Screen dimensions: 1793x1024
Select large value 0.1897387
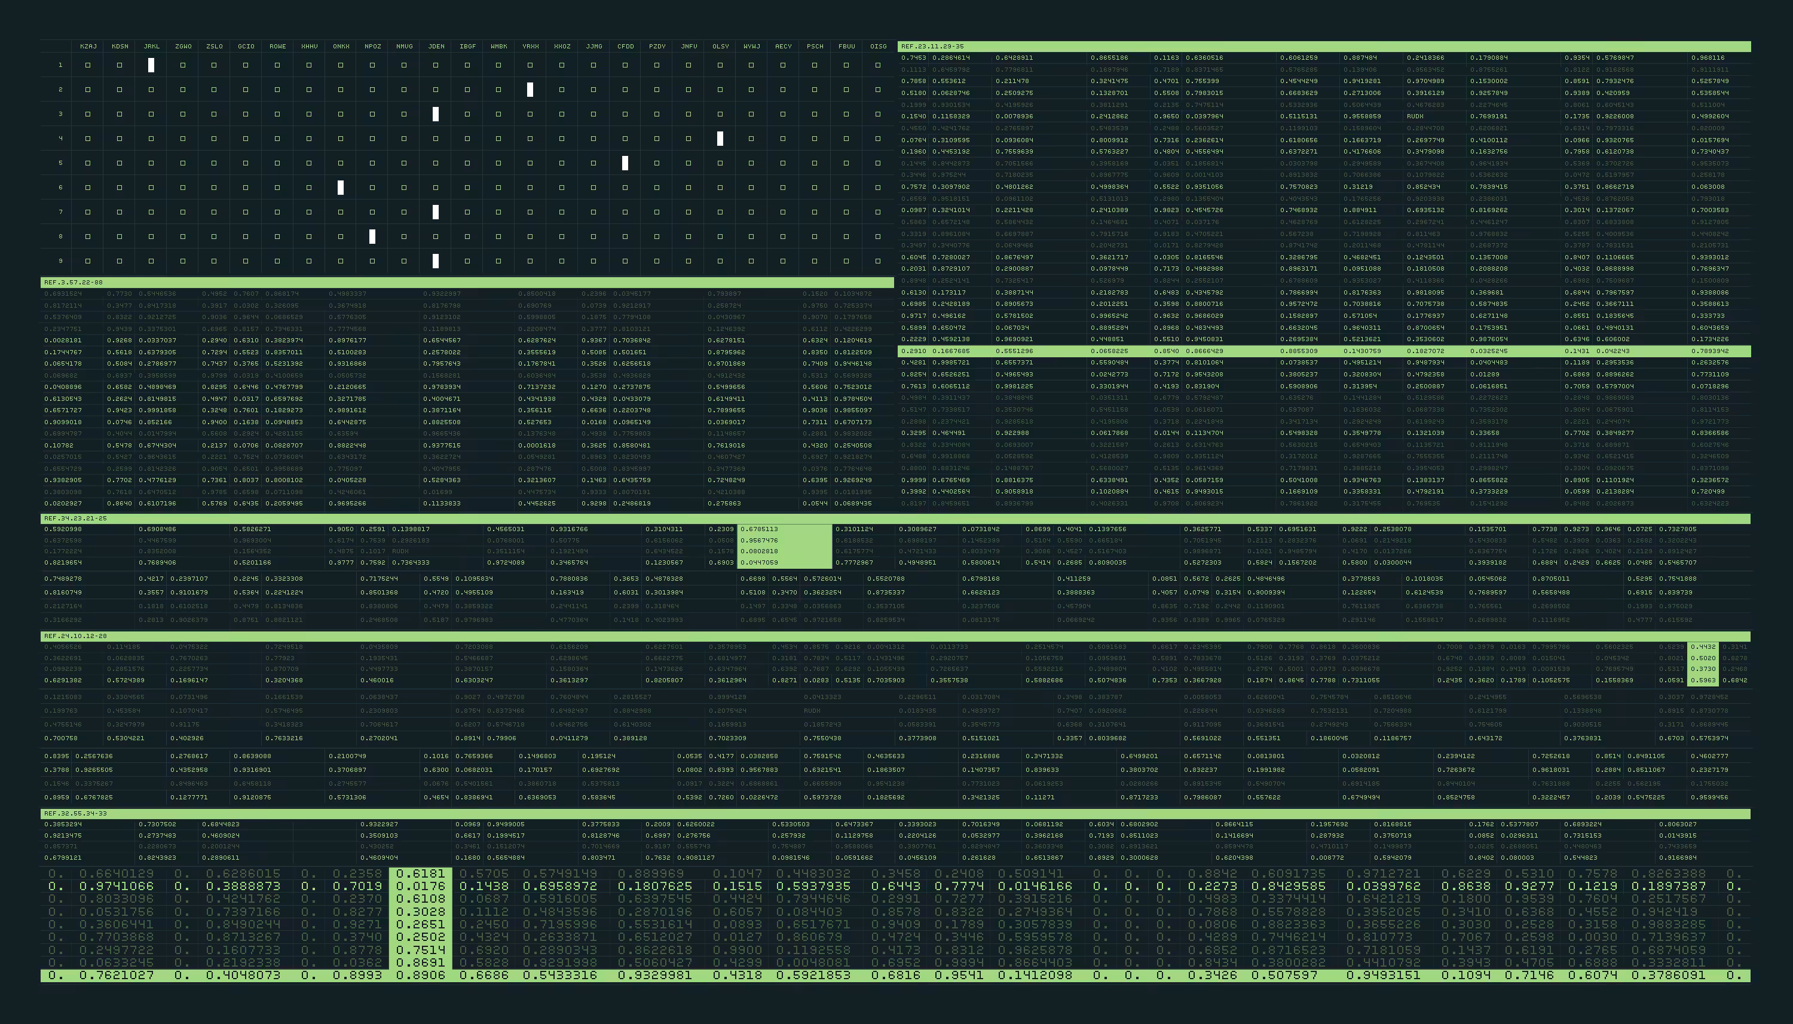coord(1669,886)
